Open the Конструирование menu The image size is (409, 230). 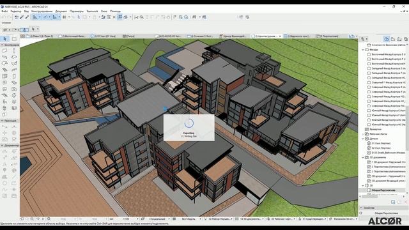click(x=42, y=11)
